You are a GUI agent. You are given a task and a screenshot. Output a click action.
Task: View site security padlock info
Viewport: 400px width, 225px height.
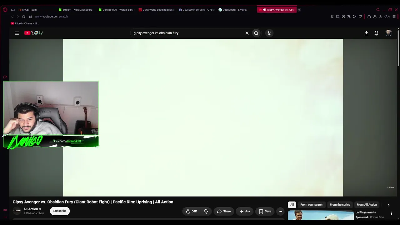click(30, 17)
